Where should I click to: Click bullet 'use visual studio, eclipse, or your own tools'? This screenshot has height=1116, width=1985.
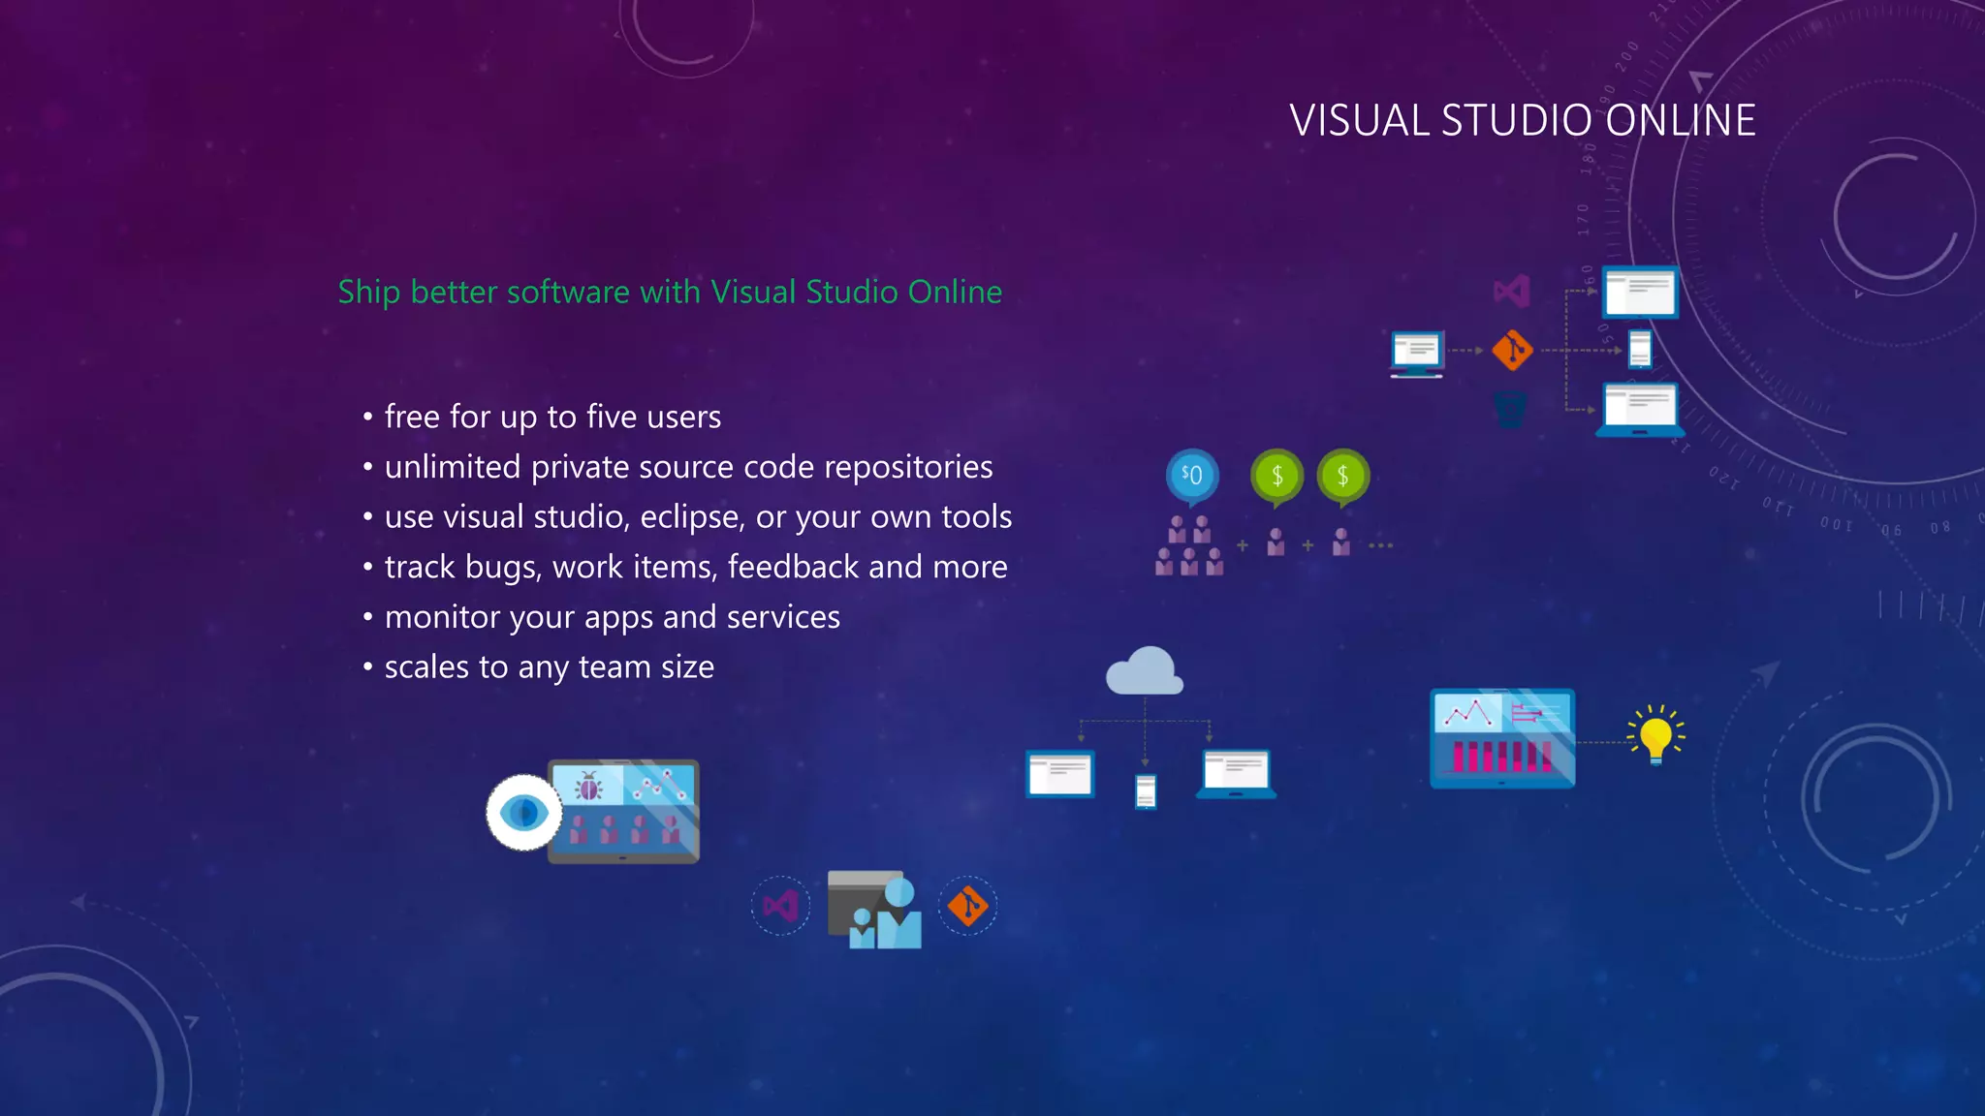[x=698, y=516]
